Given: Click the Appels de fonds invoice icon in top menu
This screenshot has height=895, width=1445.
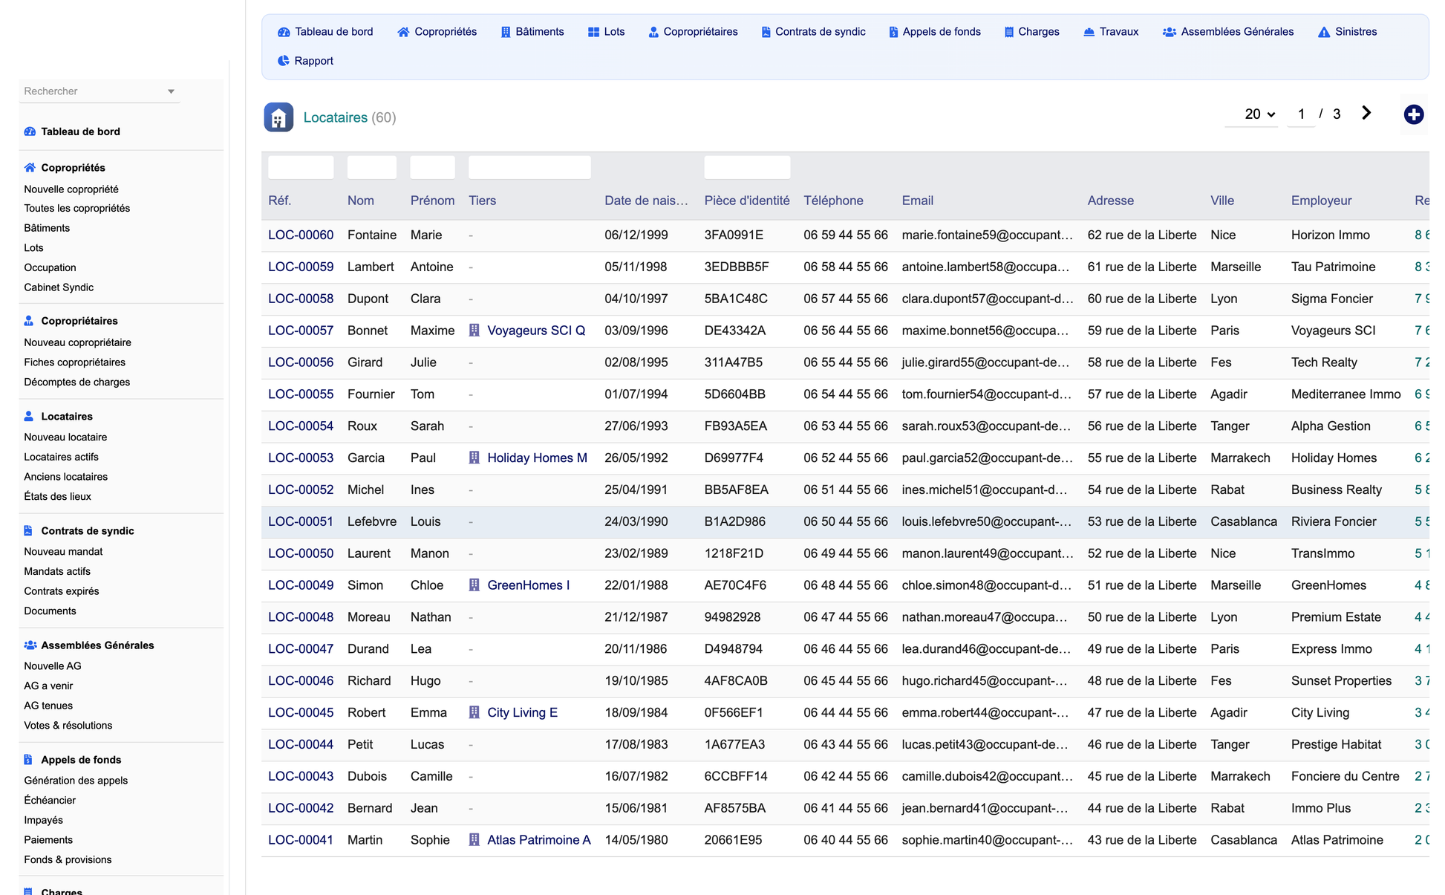Looking at the screenshot, I should (x=893, y=32).
